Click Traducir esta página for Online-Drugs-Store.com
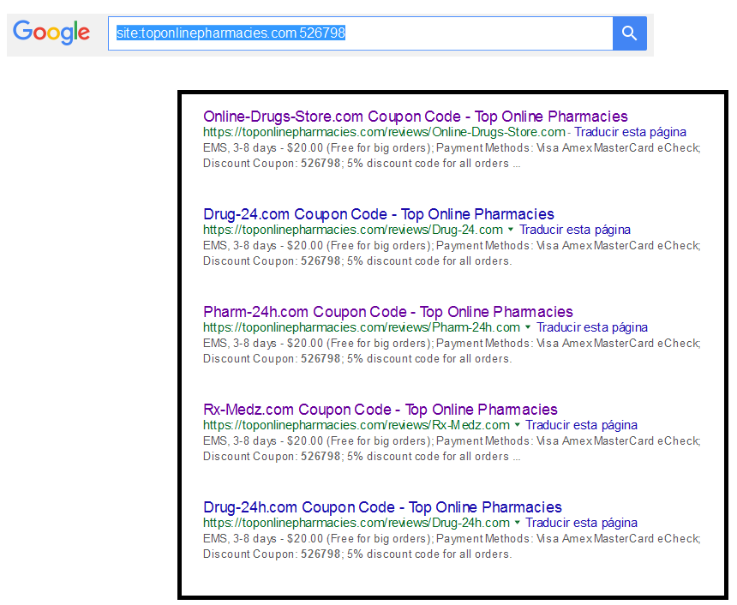Image resolution: width=737 pixels, height=605 pixels. click(x=630, y=132)
